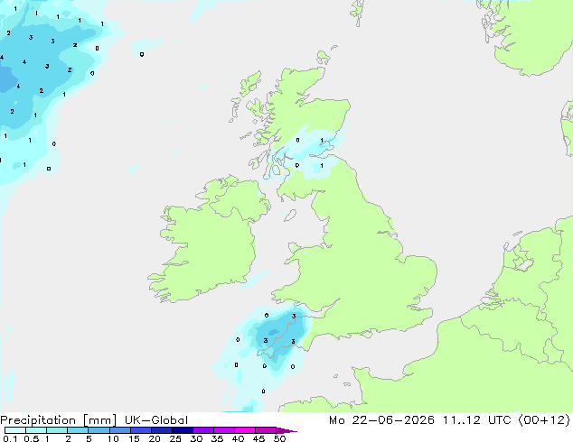Pick the 20–25 mm dark blue swatch
The height and width of the screenshot is (442, 573).
tap(161, 430)
